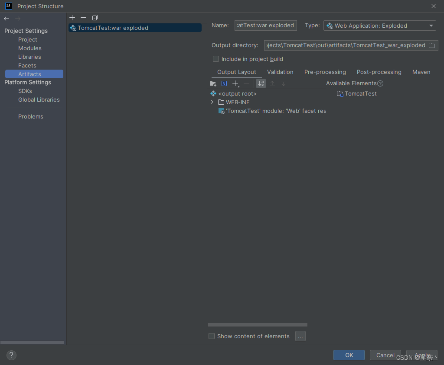
Task: Toggle Show content of elements checkbox
Action: pos(212,336)
